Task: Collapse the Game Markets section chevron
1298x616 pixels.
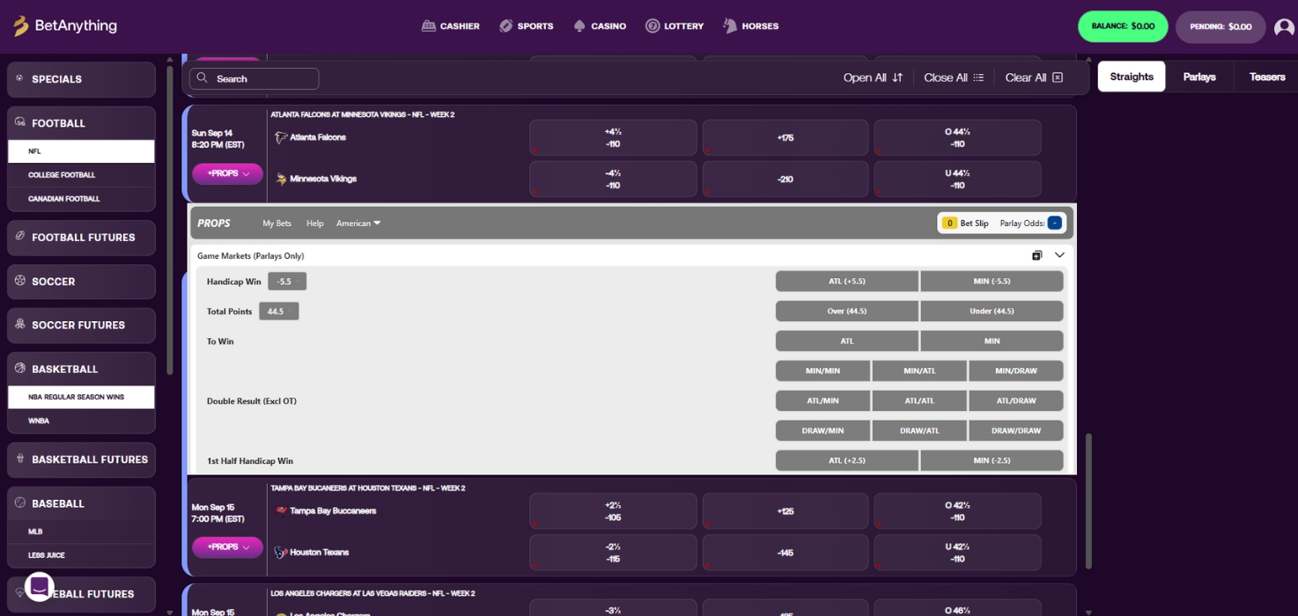Action: click(1059, 255)
